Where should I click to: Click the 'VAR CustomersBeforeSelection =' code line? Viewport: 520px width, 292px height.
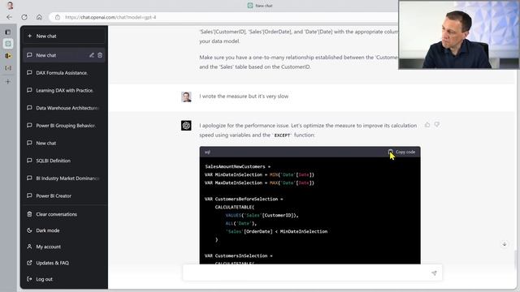[244, 199]
